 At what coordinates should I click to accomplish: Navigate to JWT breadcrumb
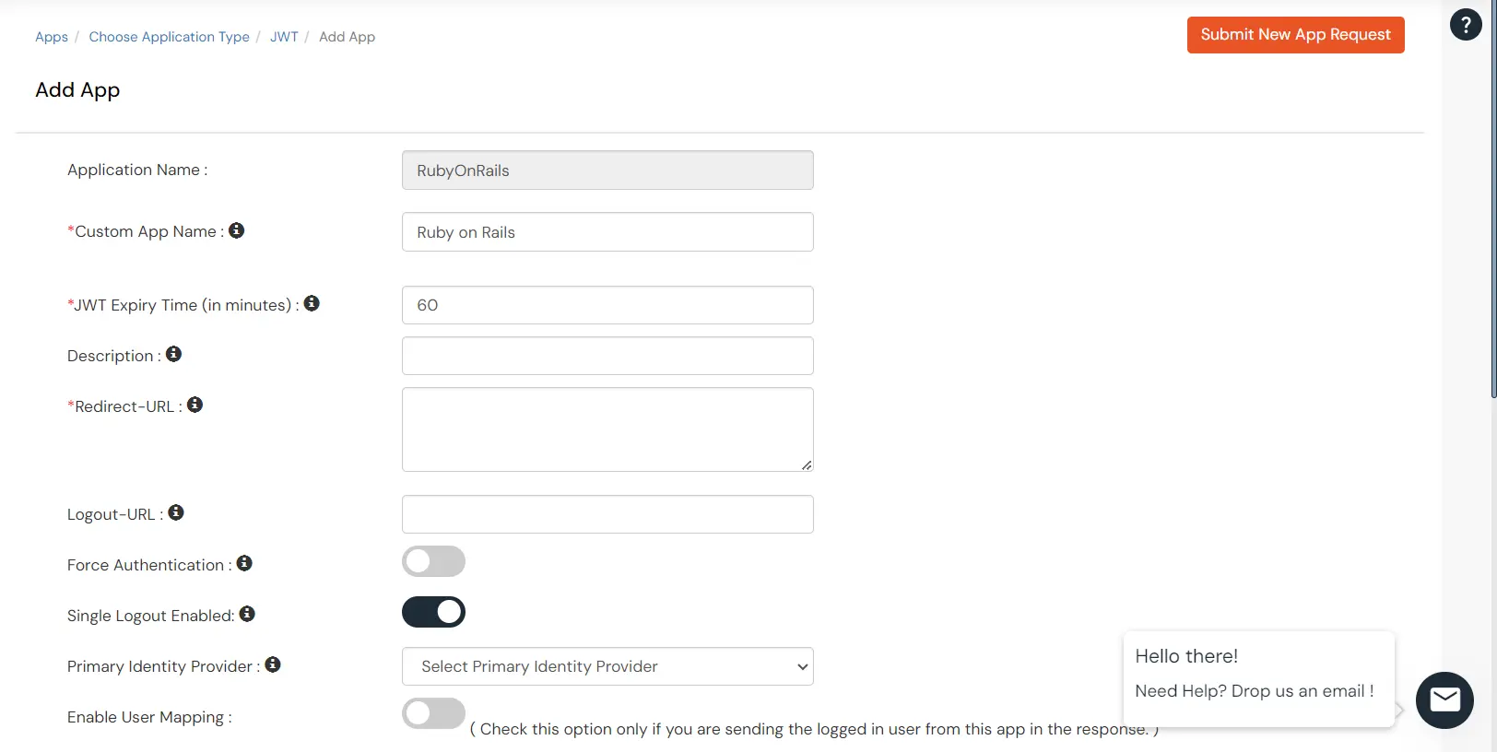(284, 37)
